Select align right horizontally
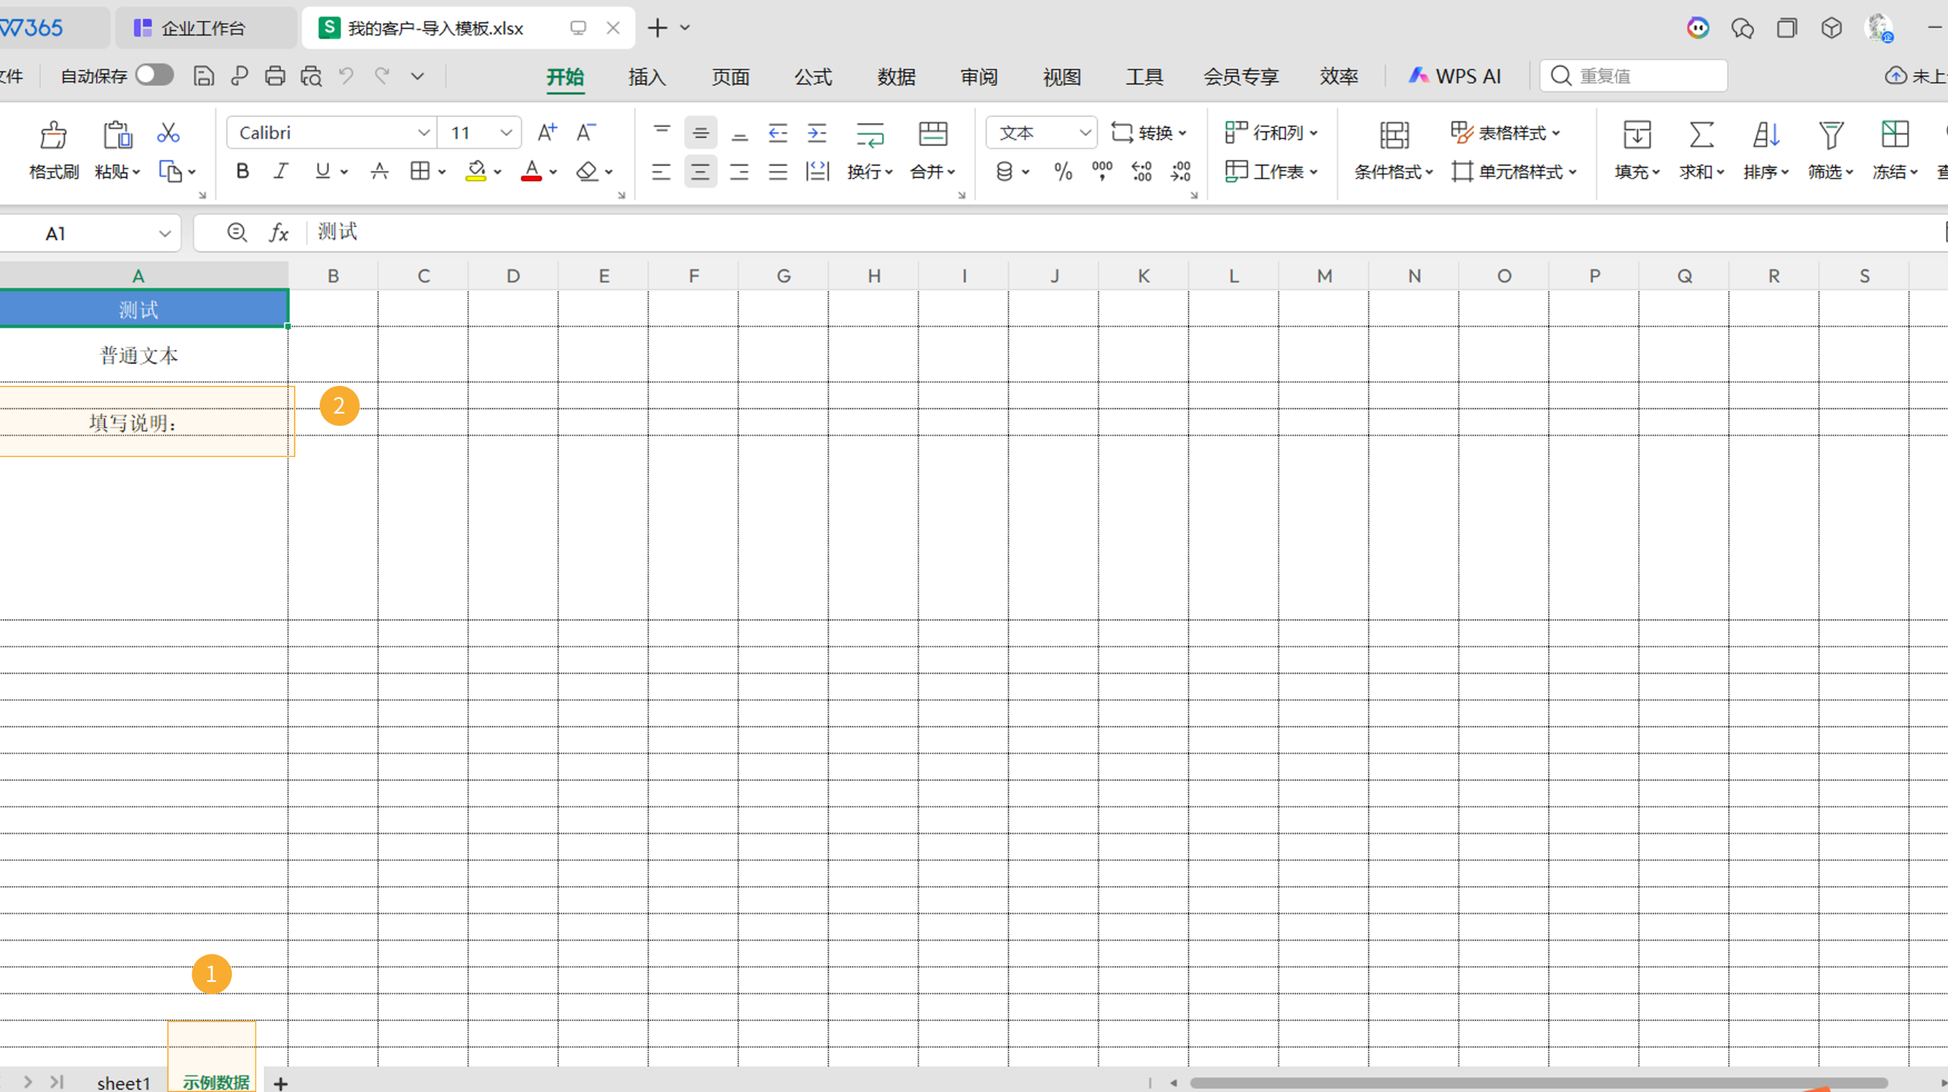The height and width of the screenshot is (1092, 1948). click(739, 172)
